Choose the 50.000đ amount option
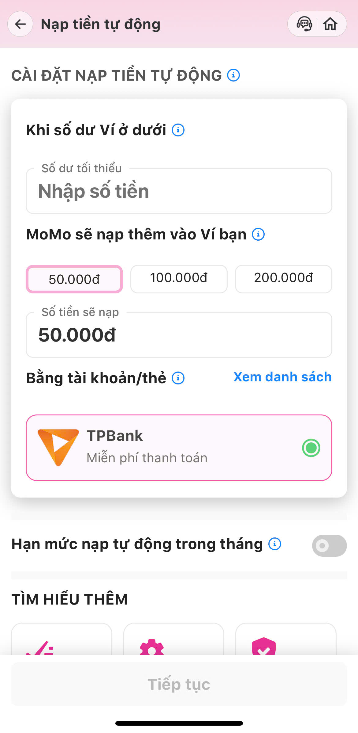 [74, 279]
